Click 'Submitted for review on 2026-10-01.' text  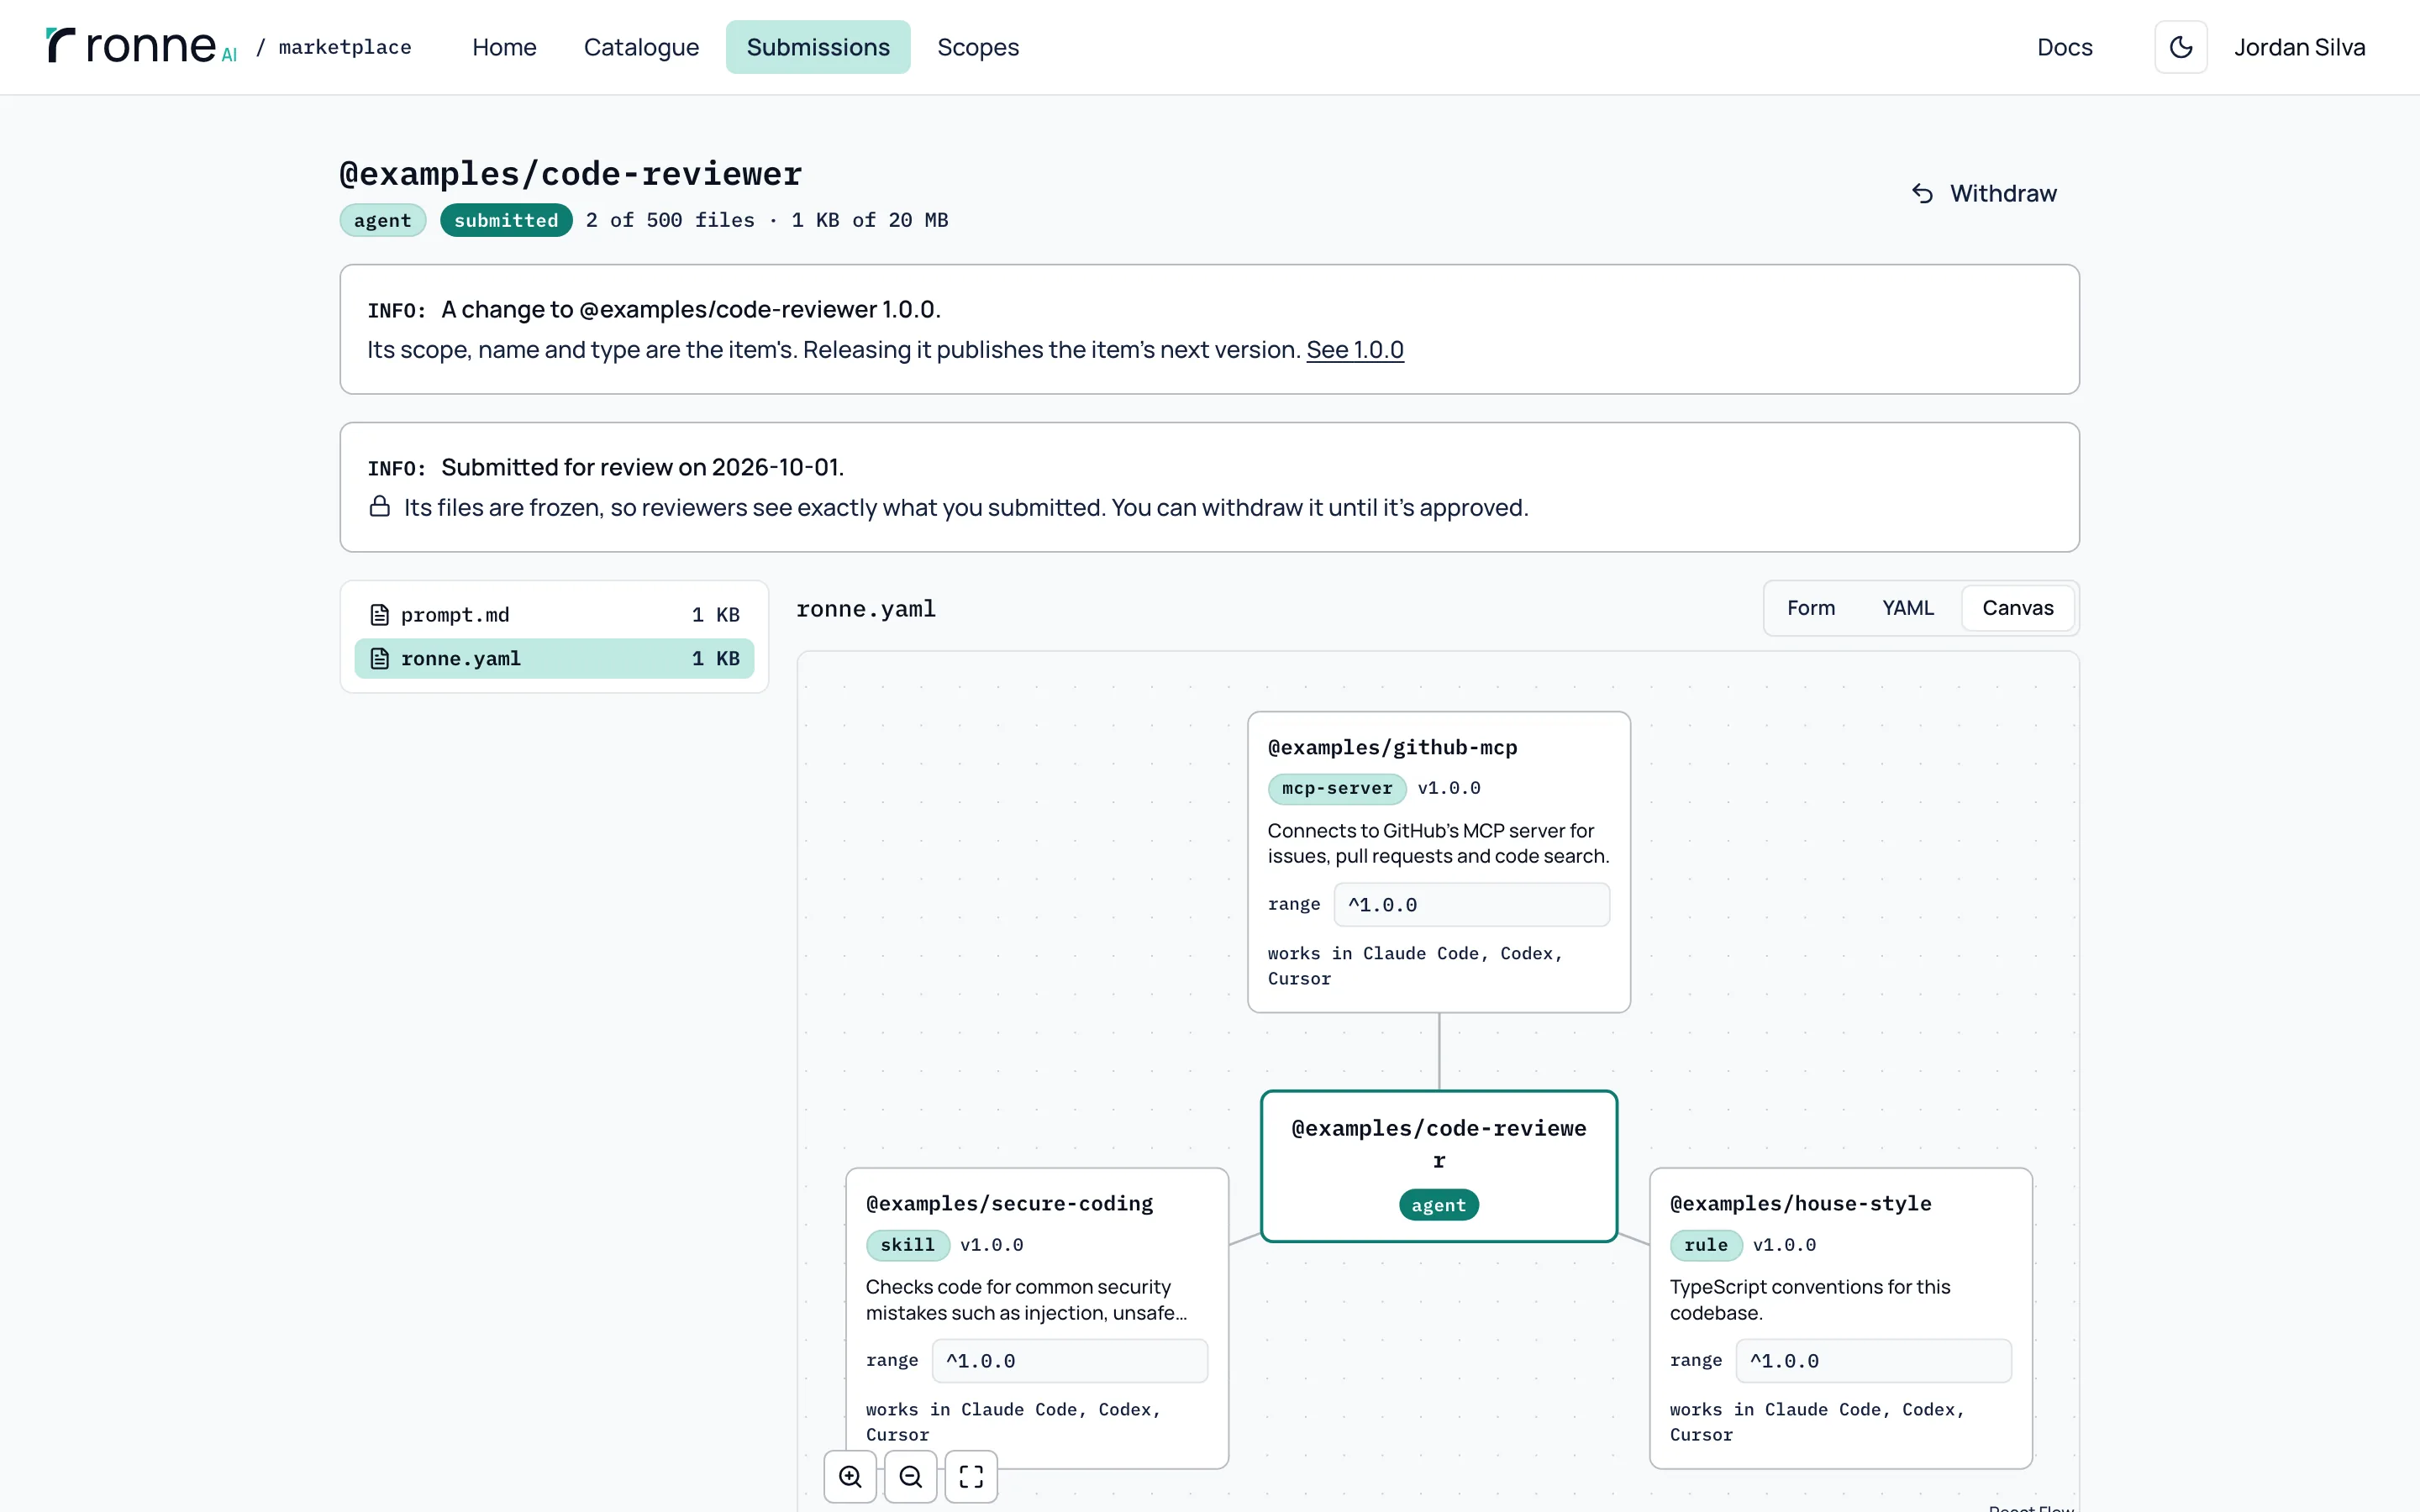click(642, 467)
